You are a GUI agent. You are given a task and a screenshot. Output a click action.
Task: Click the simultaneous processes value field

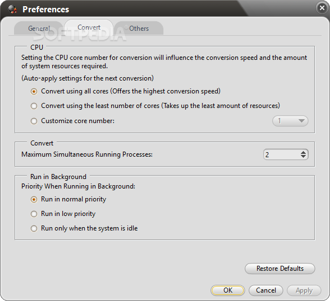pyautogui.click(x=281, y=154)
